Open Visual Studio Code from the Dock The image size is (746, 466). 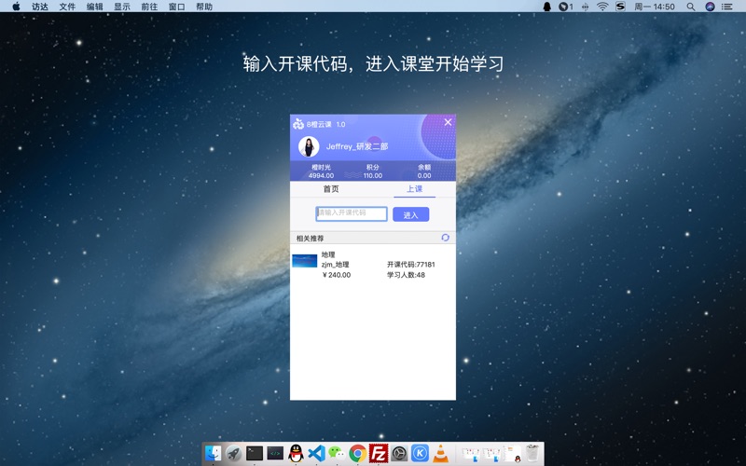(x=316, y=453)
